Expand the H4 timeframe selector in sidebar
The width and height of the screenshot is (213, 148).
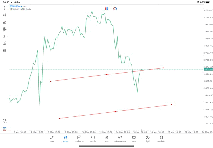tap(4, 51)
